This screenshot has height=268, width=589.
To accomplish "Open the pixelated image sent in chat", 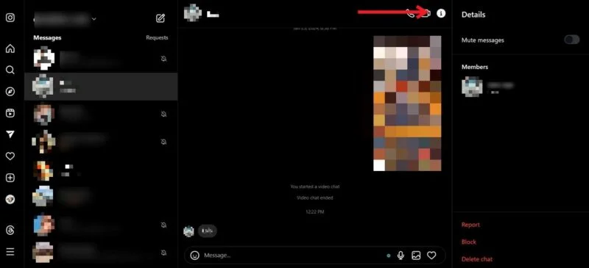I will [x=407, y=104].
